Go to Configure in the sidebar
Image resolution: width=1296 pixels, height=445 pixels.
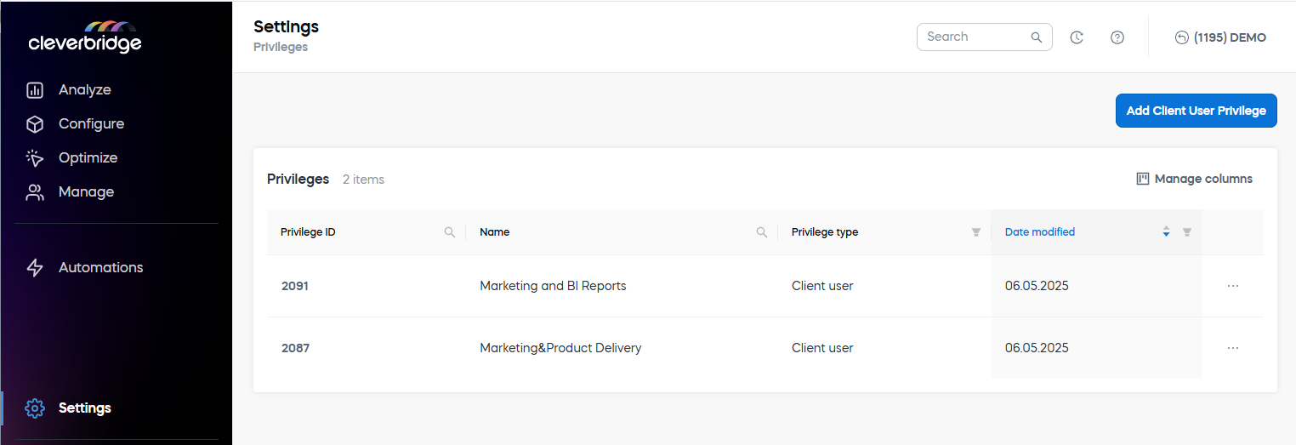[x=91, y=124]
